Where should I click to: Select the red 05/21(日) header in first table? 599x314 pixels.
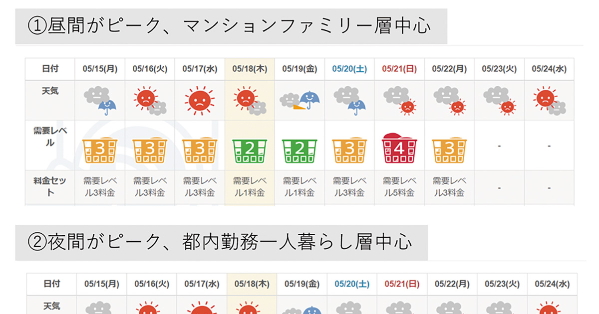[x=399, y=69]
